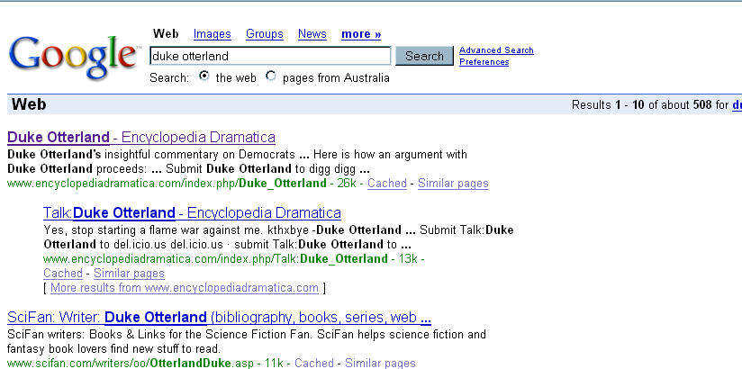Open Talk:Duke Otterland result title

pos(192,213)
